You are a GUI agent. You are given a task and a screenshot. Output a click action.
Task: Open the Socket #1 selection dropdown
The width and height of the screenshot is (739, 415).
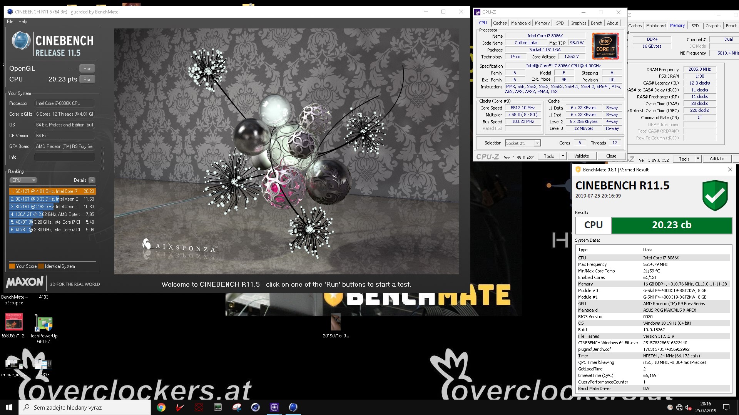tap(523, 143)
